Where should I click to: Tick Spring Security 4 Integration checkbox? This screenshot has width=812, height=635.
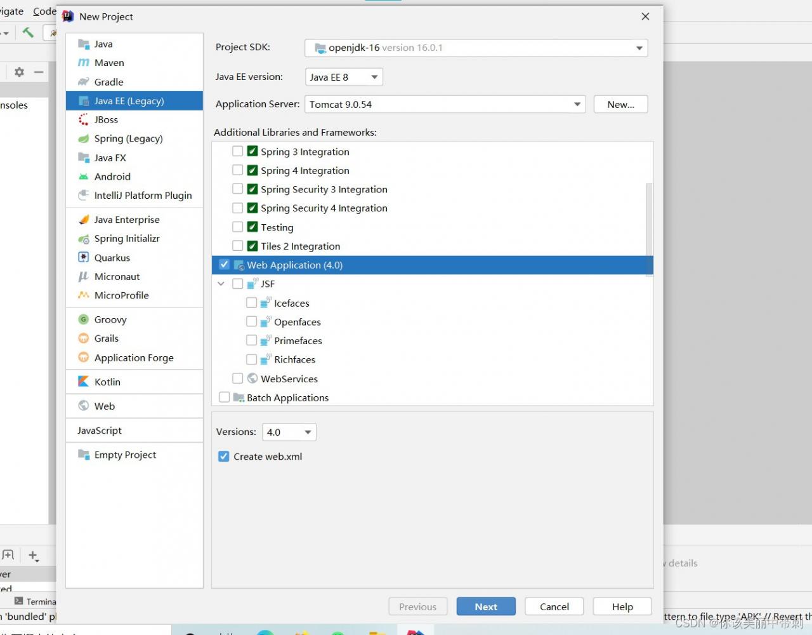click(238, 208)
